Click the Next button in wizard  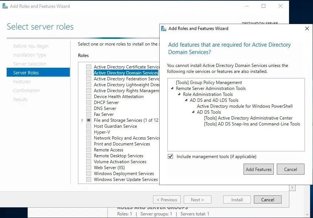(x=197, y=199)
